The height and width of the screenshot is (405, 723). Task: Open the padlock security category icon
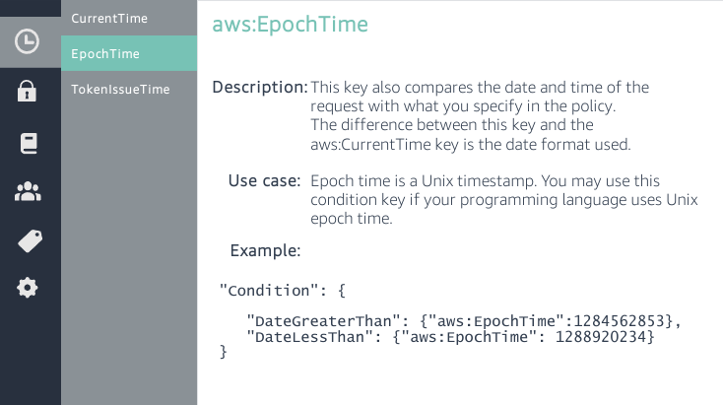pos(28,92)
